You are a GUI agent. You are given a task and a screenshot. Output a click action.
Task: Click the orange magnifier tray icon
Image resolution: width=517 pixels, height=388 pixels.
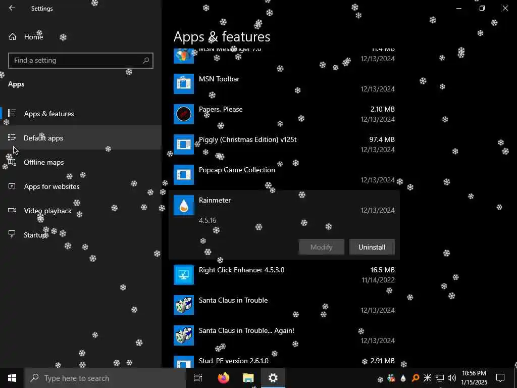pyautogui.click(x=416, y=378)
